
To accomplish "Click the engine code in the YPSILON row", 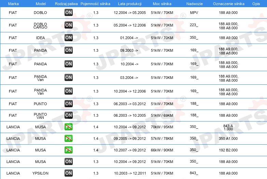I will [228, 173].
